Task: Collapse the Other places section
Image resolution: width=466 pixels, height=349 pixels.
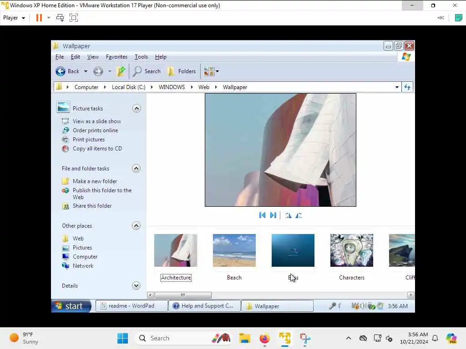Action: click(136, 226)
